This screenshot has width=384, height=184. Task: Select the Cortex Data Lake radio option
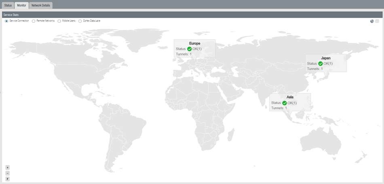[80, 21]
